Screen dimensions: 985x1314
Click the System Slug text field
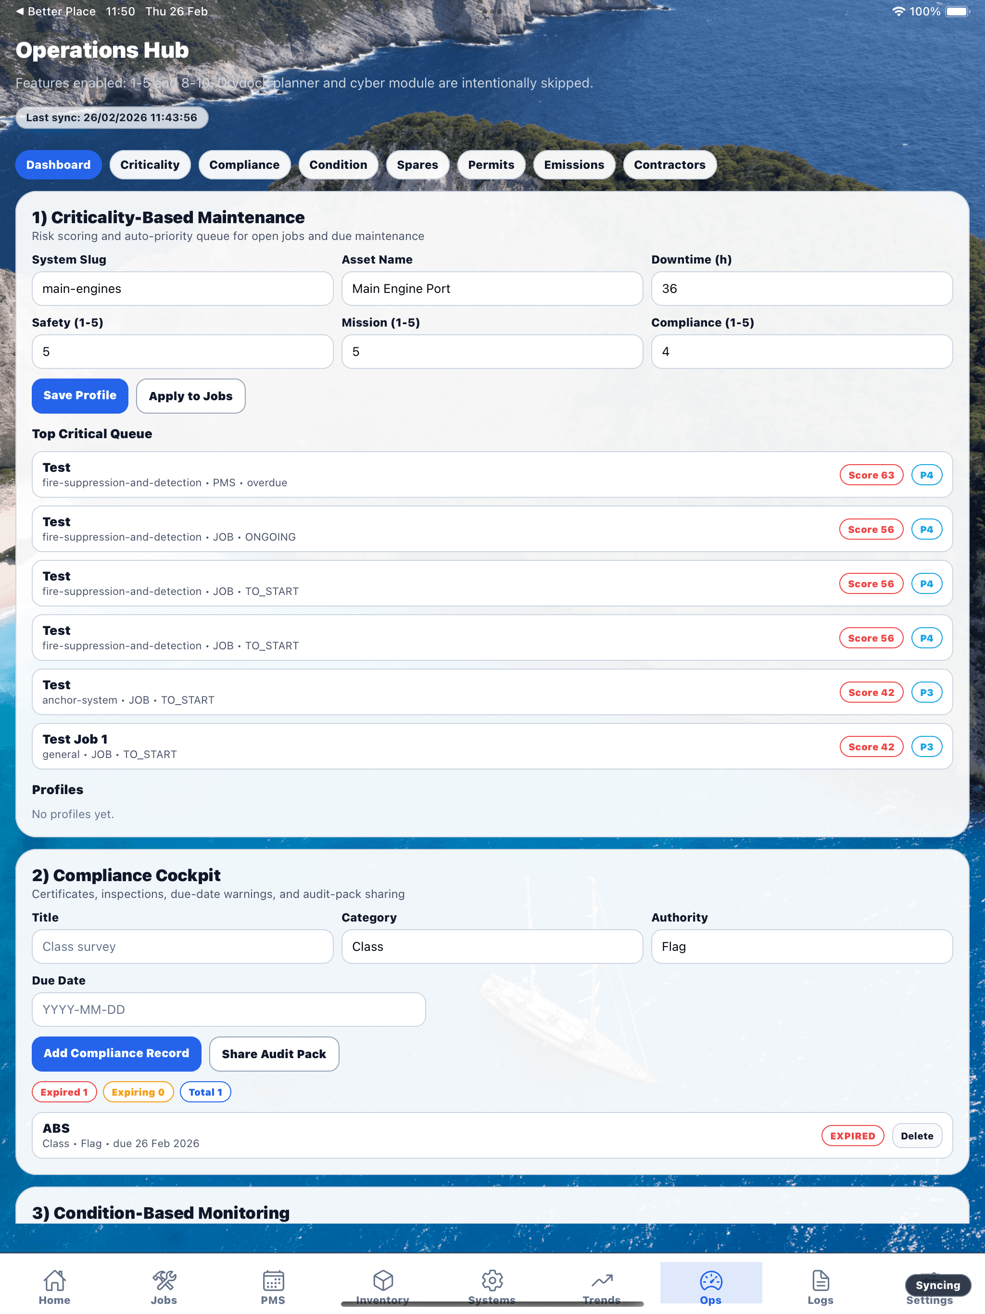click(x=182, y=289)
